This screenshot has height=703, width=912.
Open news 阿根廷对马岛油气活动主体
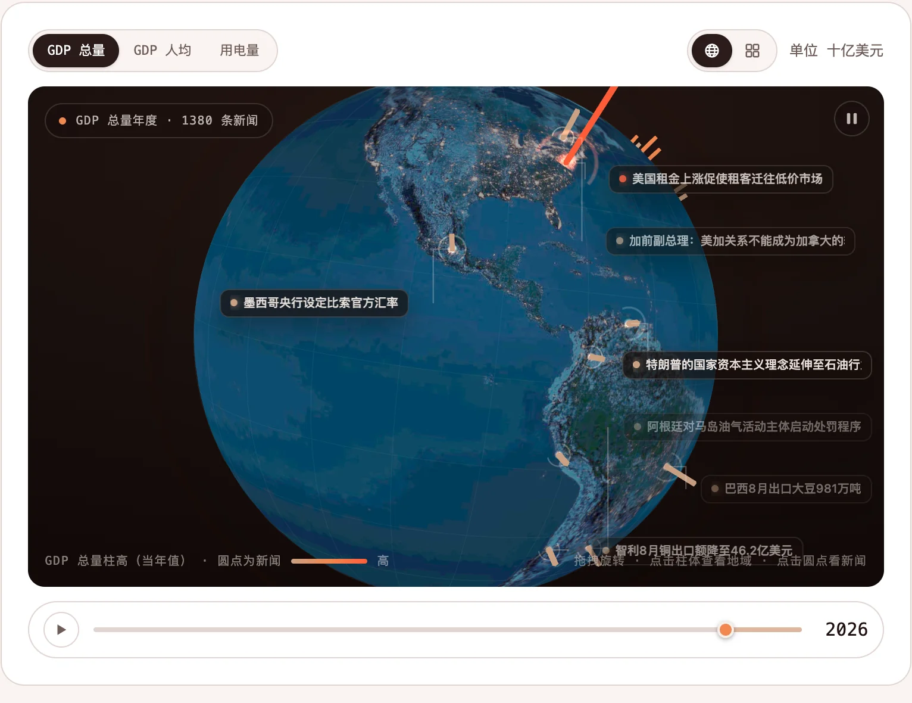pyautogui.click(x=748, y=427)
